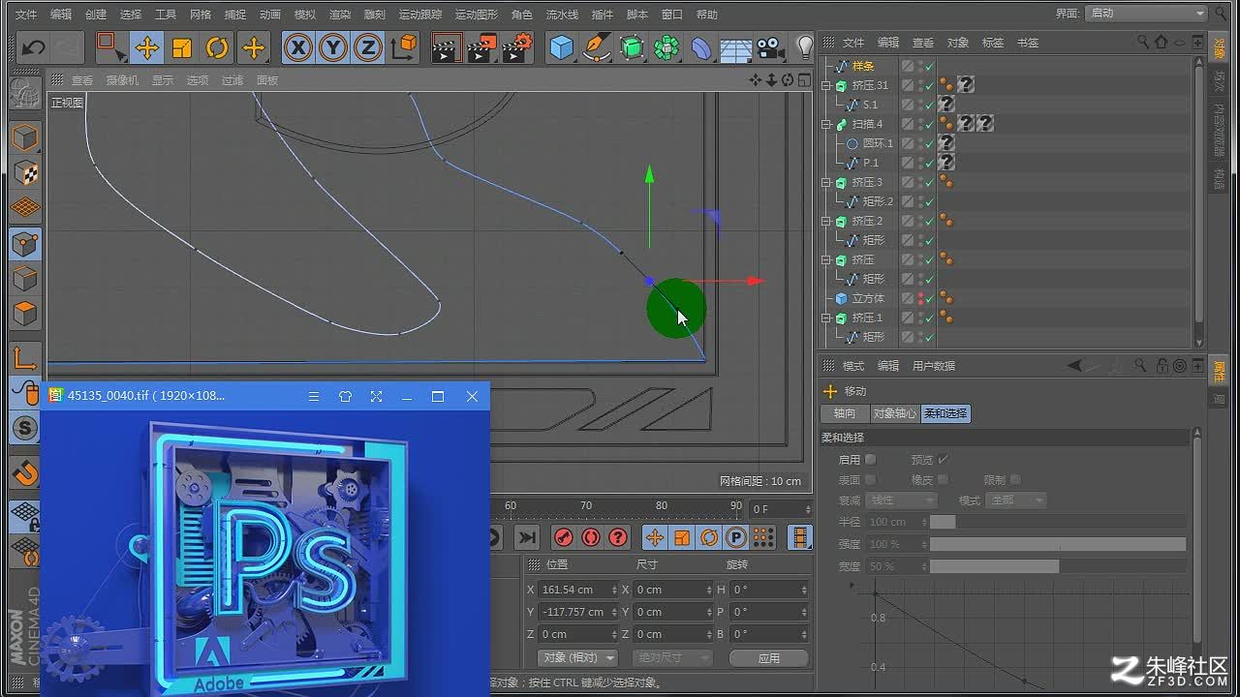Switch to Texture mode checker icon
This screenshot has width=1240, height=697.
[x=25, y=172]
